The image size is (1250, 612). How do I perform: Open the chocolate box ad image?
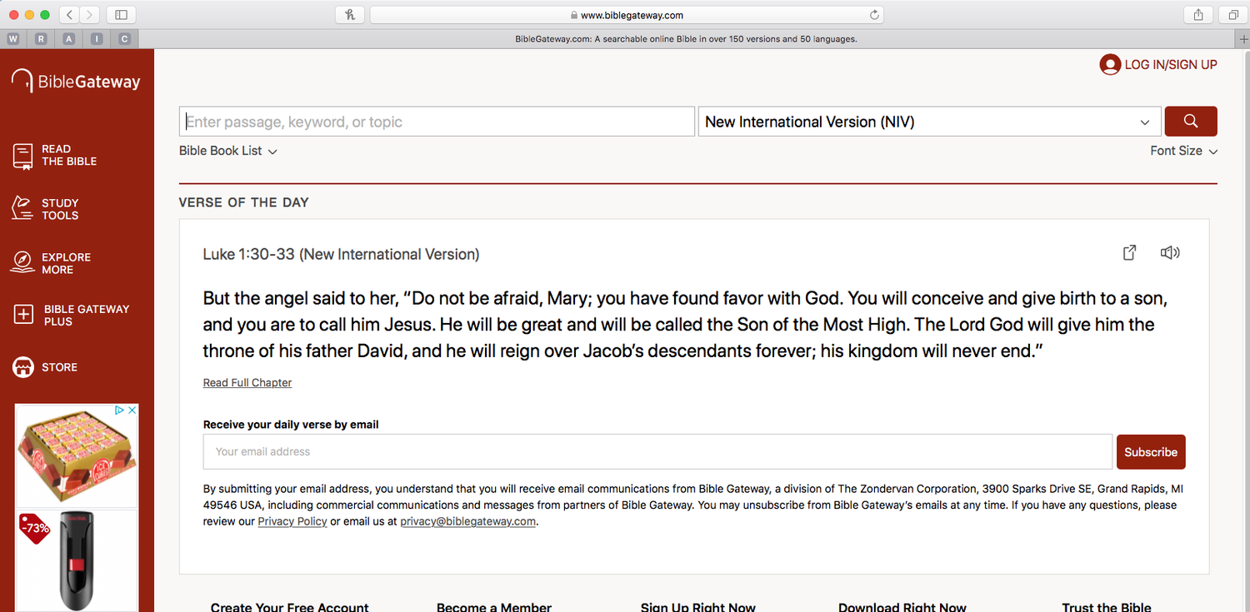point(77,455)
